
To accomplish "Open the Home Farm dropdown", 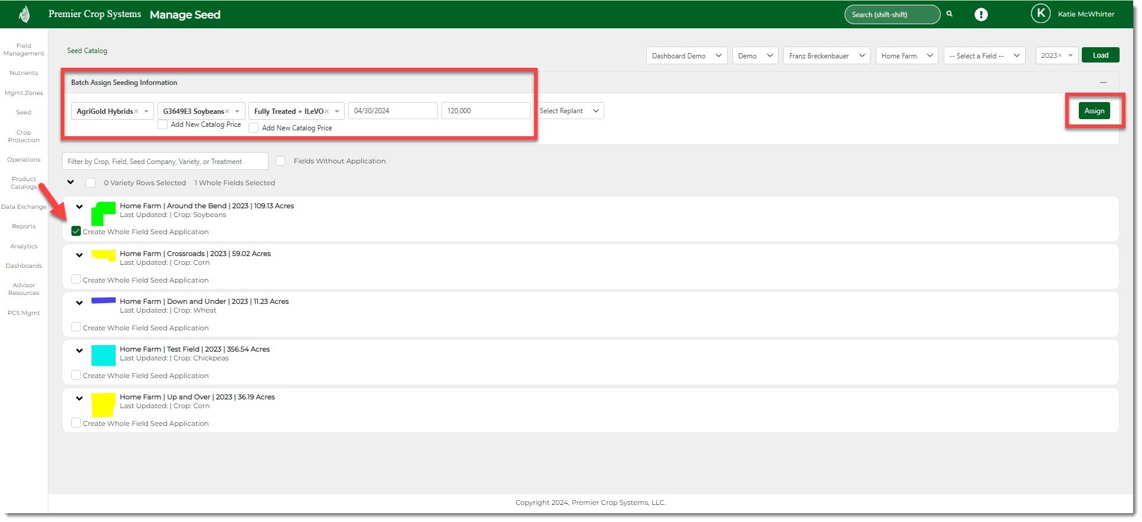I will click(906, 55).
